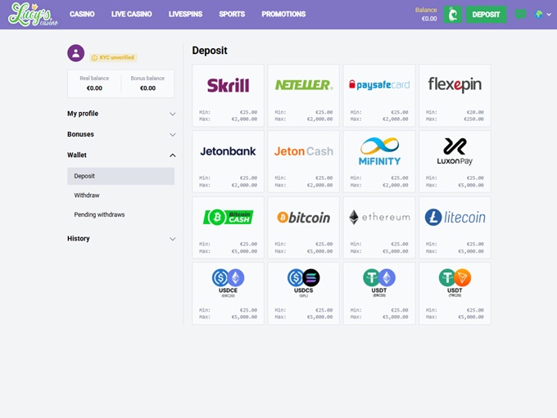
Task: Expand the History section
Action: (x=121, y=239)
